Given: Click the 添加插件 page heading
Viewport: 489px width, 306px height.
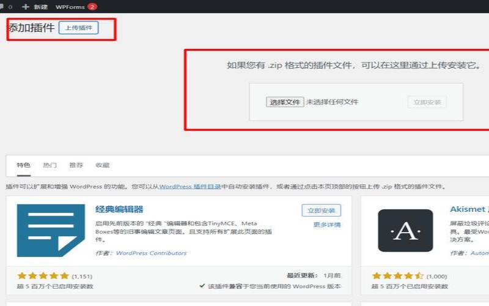Looking at the screenshot, I should [x=31, y=28].
